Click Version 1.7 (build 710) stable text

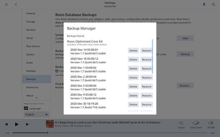tap(88, 107)
